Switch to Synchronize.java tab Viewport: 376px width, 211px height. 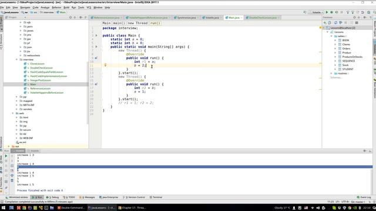[186, 18]
